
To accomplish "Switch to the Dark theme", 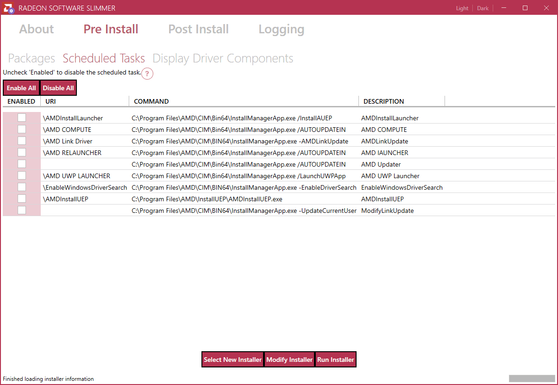I will point(483,8).
